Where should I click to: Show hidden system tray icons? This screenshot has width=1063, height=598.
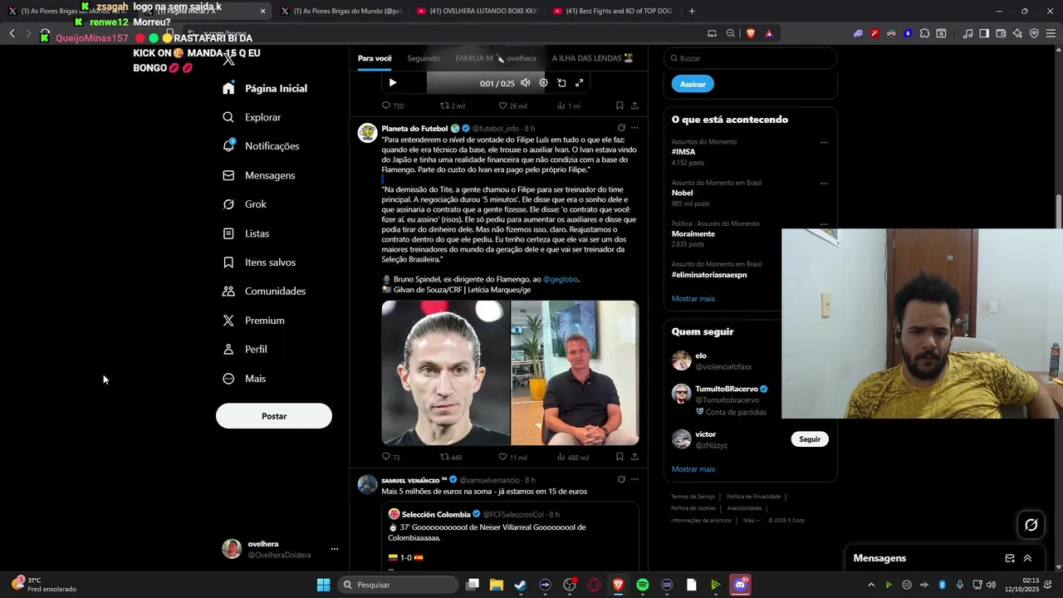(870, 585)
